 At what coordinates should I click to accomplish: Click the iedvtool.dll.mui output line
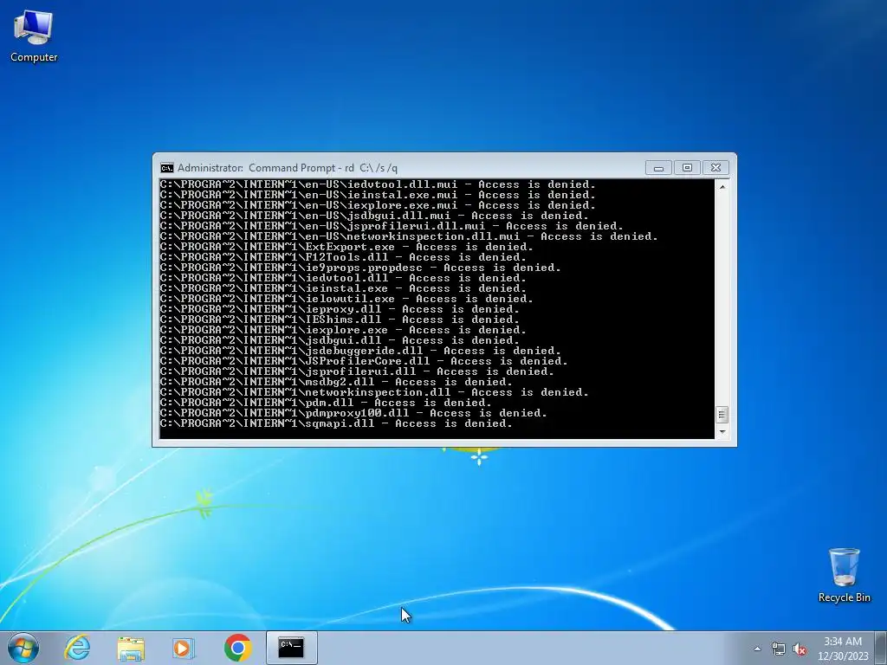tap(378, 185)
